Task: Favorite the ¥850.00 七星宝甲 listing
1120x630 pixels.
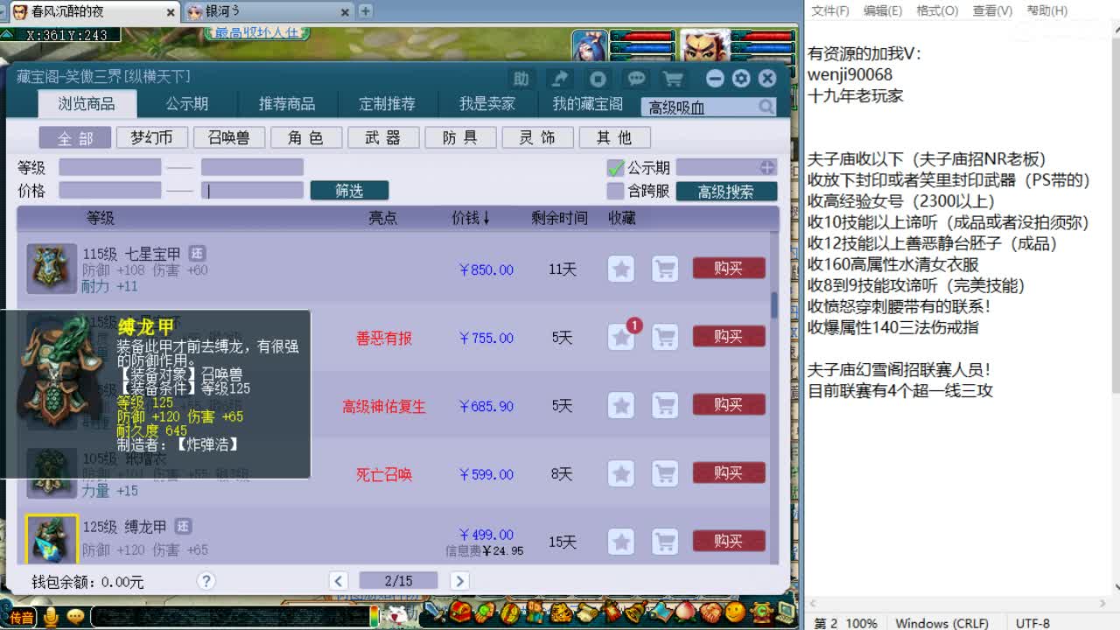Action: 621,269
